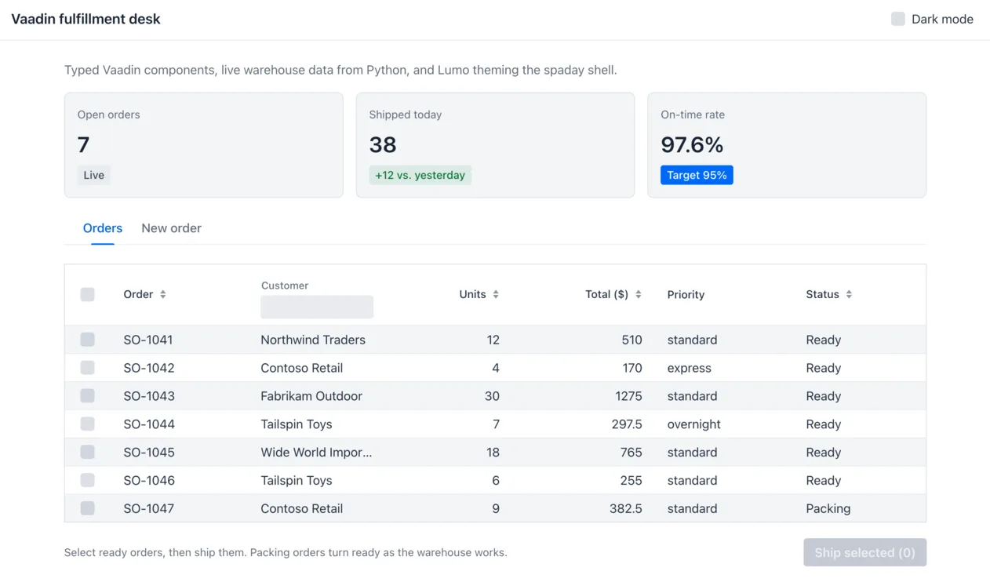Focus the Customer filter field
The image size is (990, 582).
pyautogui.click(x=317, y=307)
